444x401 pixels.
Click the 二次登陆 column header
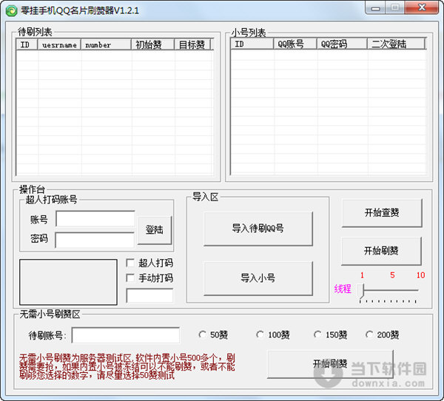[x=397, y=44]
